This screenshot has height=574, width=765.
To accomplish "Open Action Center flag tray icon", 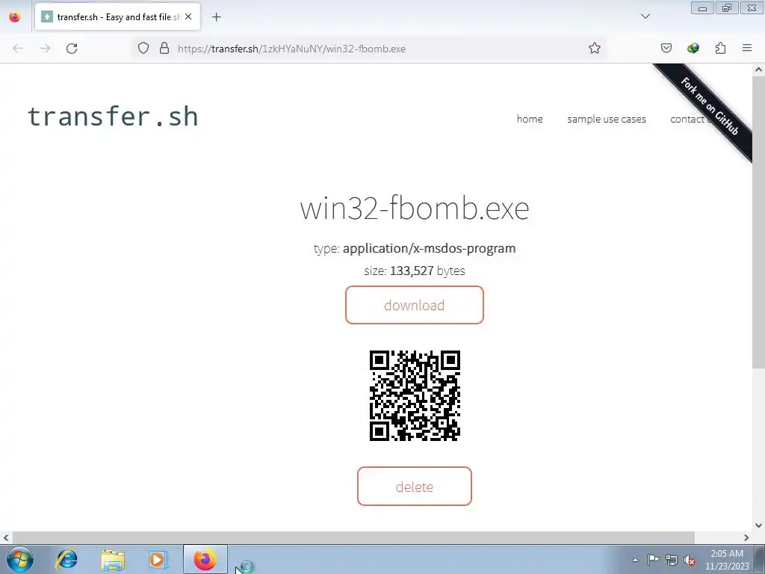I will click(x=653, y=560).
